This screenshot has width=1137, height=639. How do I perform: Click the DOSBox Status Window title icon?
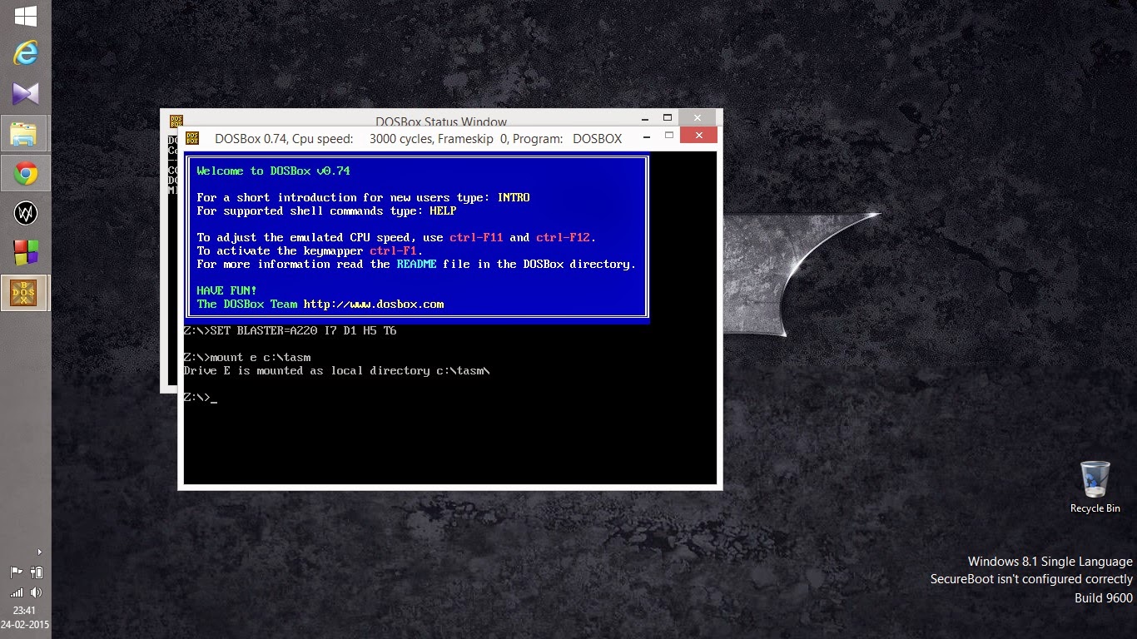click(x=176, y=121)
